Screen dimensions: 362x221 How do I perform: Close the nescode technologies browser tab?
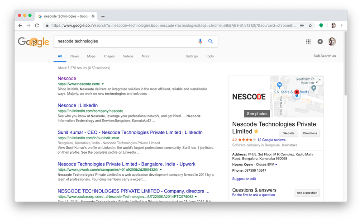click(93, 16)
